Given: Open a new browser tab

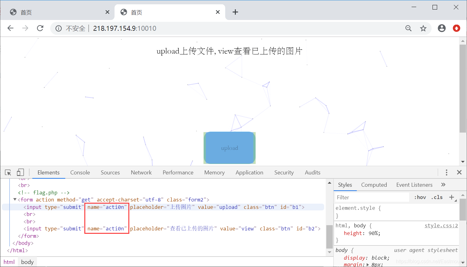Looking at the screenshot, I should [x=235, y=12].
